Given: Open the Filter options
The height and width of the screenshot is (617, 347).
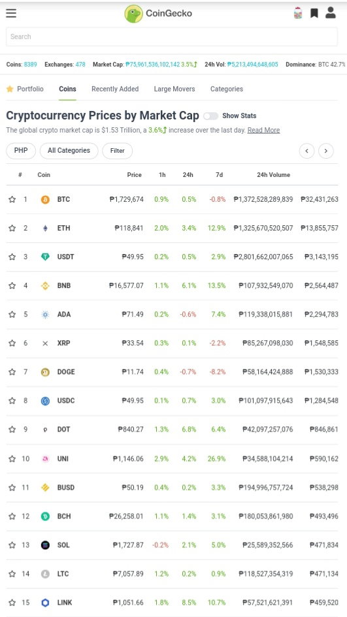Looking at the screenshot, I should tap(118, 151).
